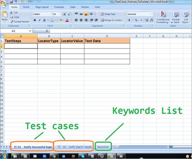Click Increase Decimal icon

click(x=147, y=20)
